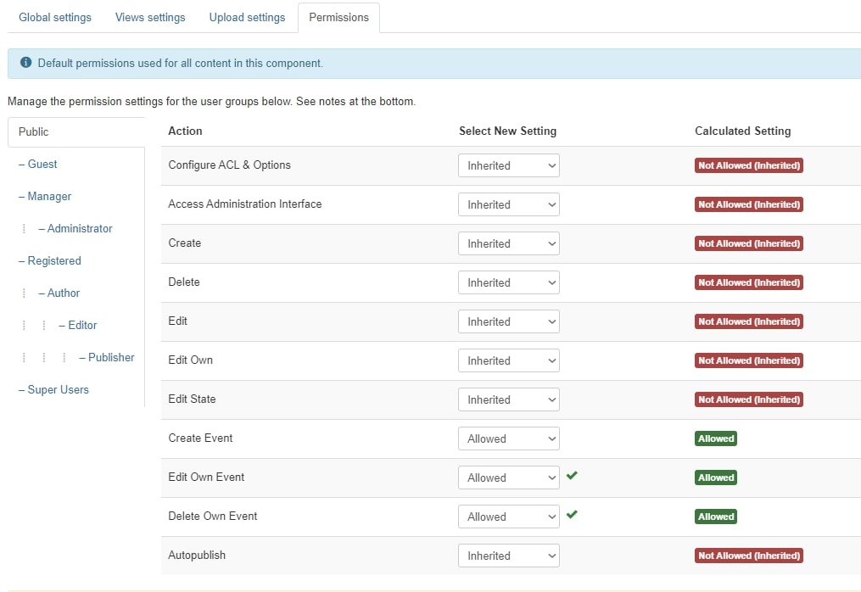861x592 pixels.
Task: Change the Delete Own Event setting dropdown
Action: (x=508, y=517)
